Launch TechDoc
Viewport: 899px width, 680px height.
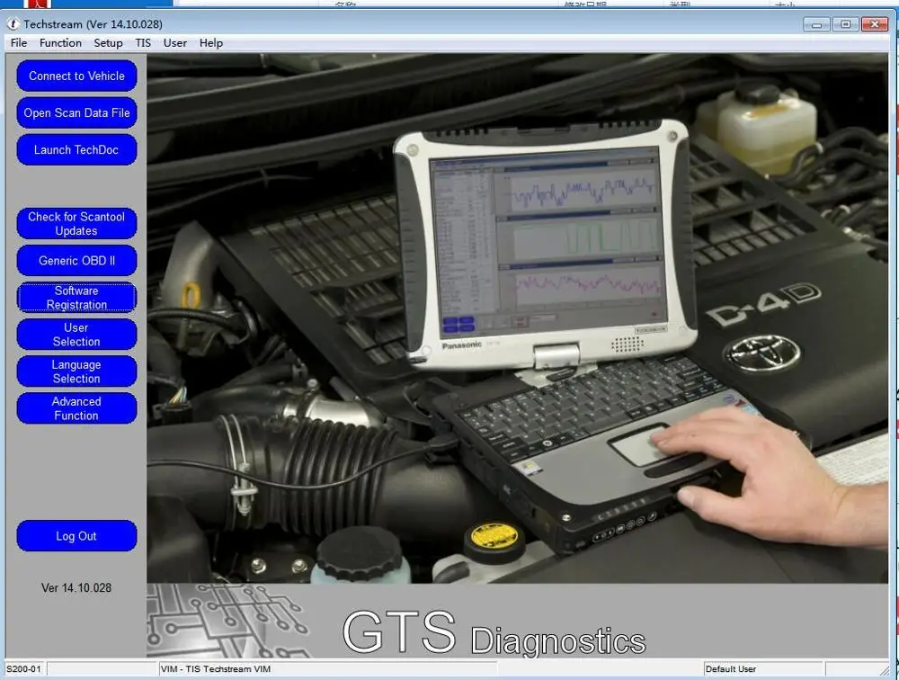76,149
